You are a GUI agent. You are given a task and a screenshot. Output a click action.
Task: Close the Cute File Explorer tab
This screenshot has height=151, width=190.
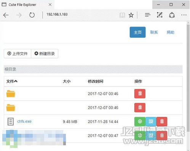[50, 5]
